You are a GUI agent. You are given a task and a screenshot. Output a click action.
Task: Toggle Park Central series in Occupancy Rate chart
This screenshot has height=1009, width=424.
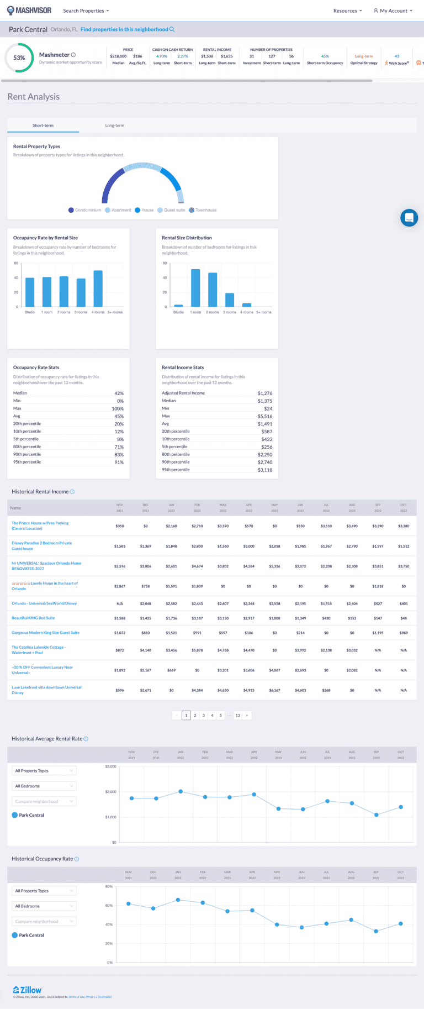[x=28, y=936]
